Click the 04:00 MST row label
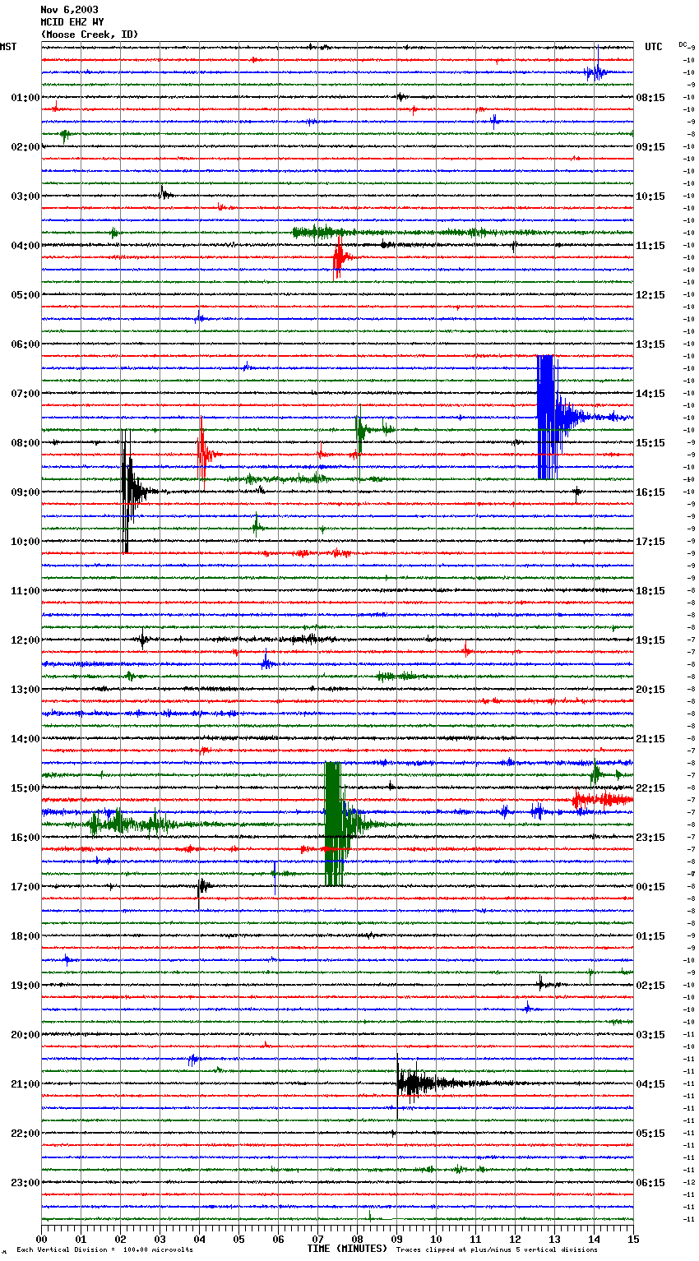Viewport: 699px width, 1261px height. (25, 246)
